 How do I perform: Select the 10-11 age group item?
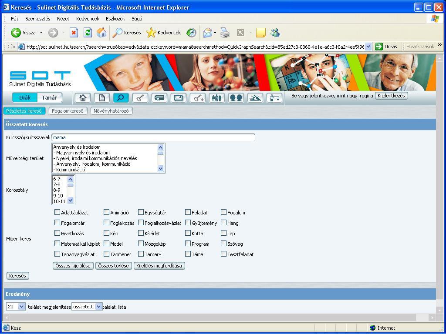tap(59, 201)
